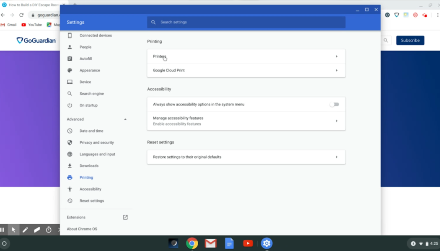This screenshot has height=251, width=440.
Task: Open Manage accessibility features
Action: (x=246, y=120)
